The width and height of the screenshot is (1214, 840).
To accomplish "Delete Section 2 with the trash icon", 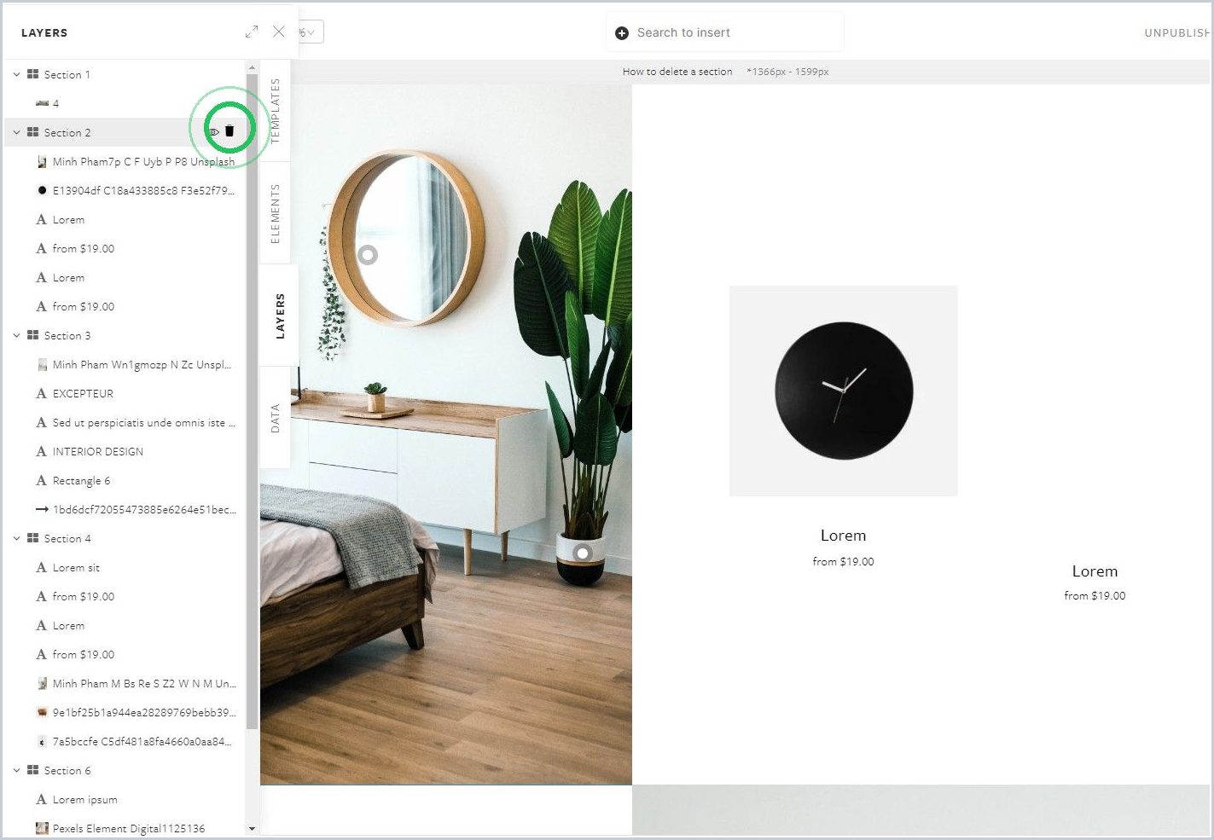I will point(229,131).
